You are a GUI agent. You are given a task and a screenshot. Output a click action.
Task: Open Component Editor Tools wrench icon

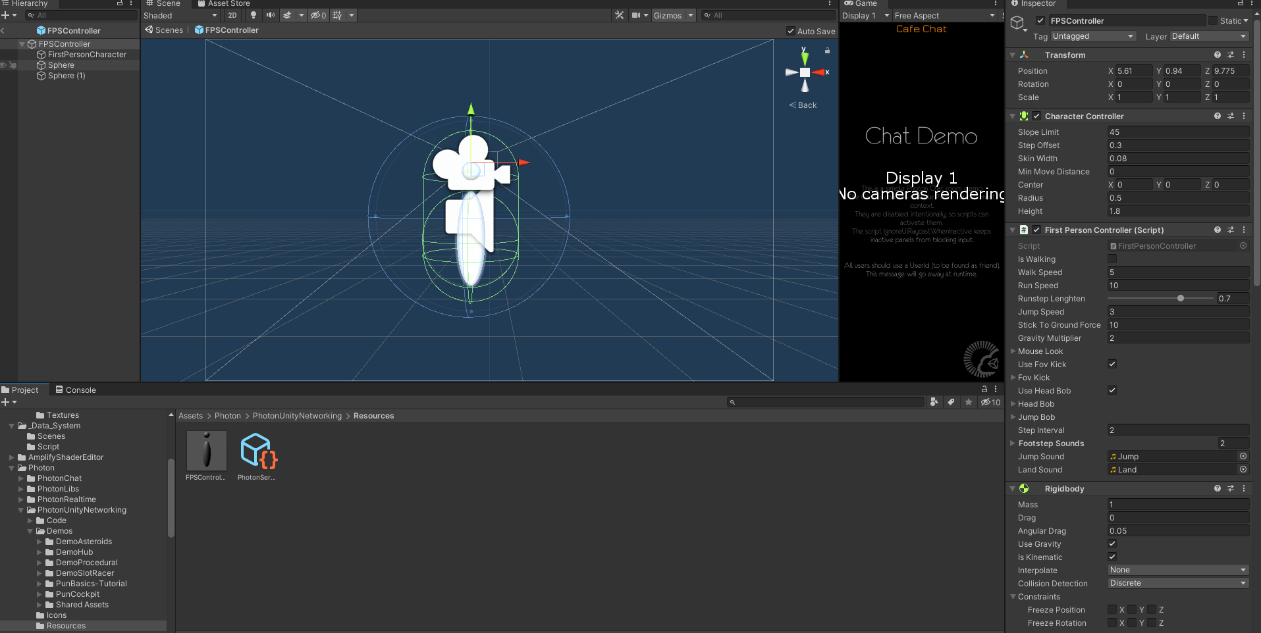[x=619, y=15]
